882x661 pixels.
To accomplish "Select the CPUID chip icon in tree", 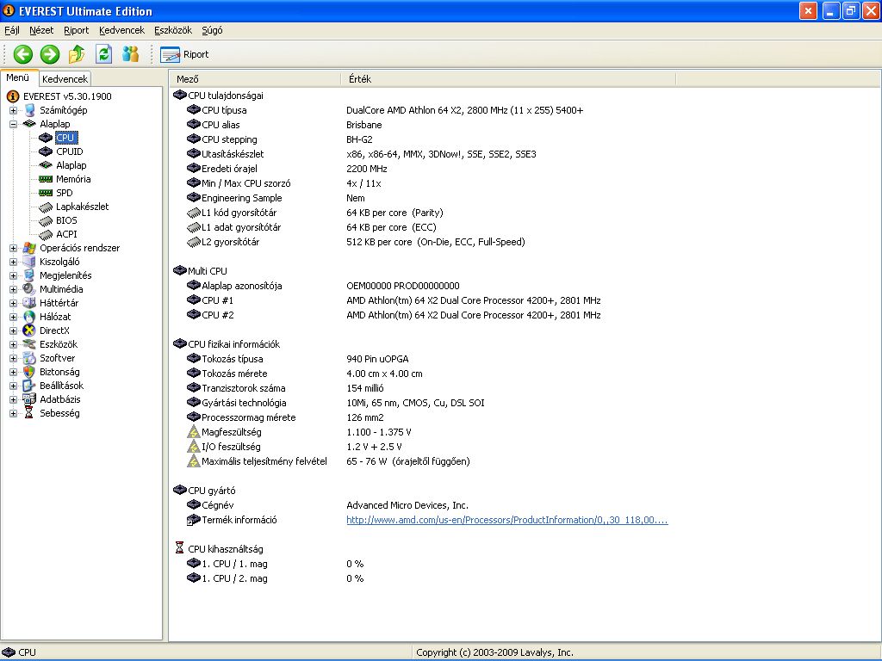I will click(x=47, y=151).
